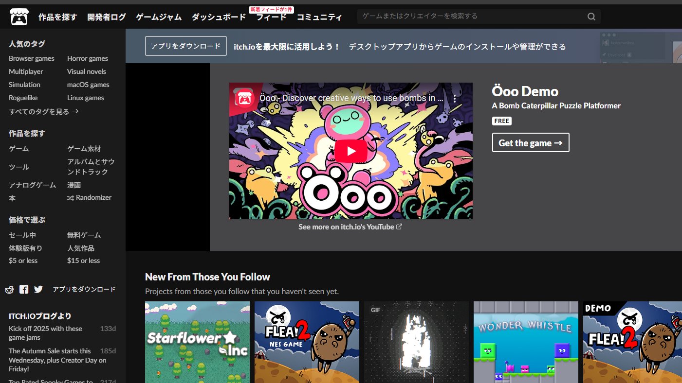Select the Horror games tag
682x383 pixels.
(88, 58)
